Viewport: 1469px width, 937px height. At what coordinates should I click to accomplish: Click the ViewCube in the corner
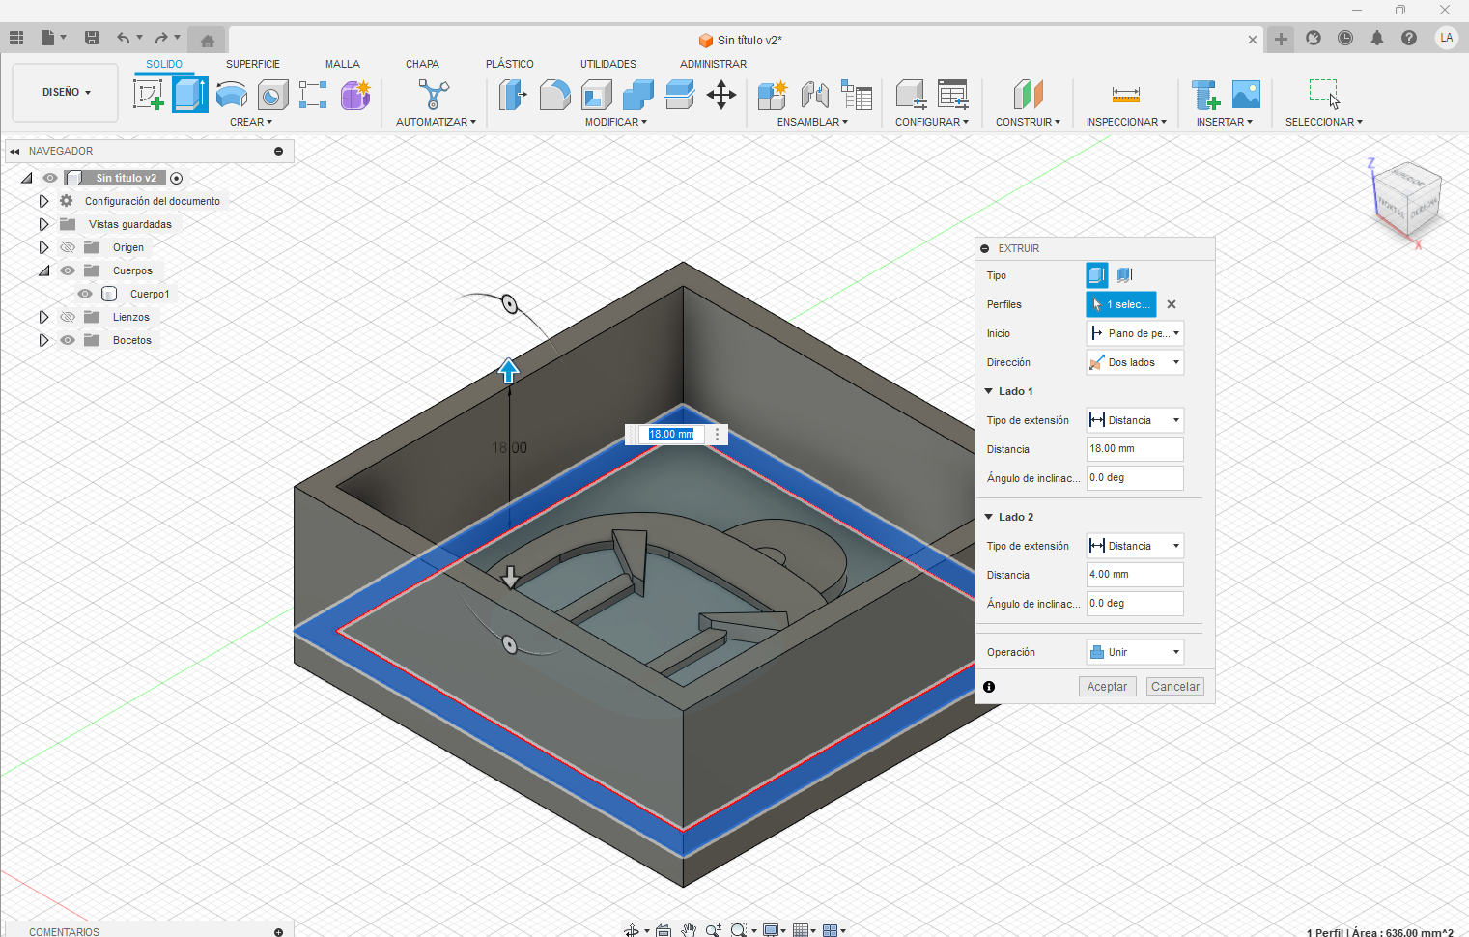pyautogui.click(x=1407, y=199)
